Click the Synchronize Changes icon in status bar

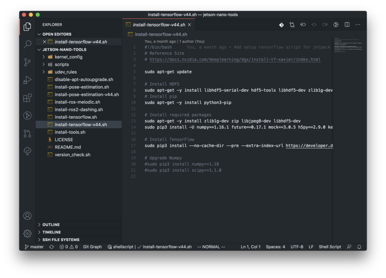coord(51,247)
